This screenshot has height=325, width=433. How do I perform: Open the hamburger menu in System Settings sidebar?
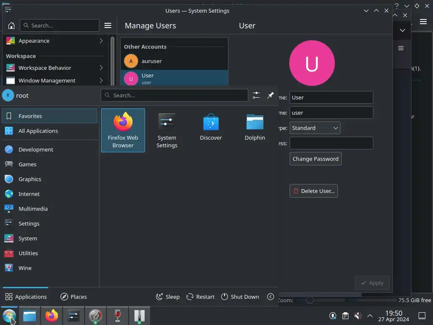(108, 25)
